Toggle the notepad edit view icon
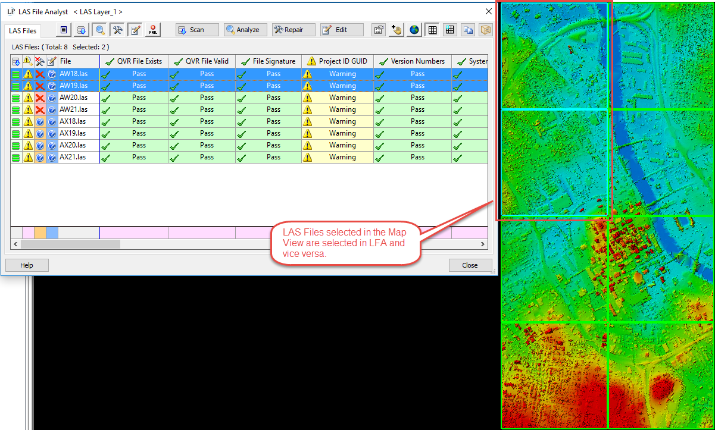Viewport: 715px width, 430px height. (x=135, y=30)
